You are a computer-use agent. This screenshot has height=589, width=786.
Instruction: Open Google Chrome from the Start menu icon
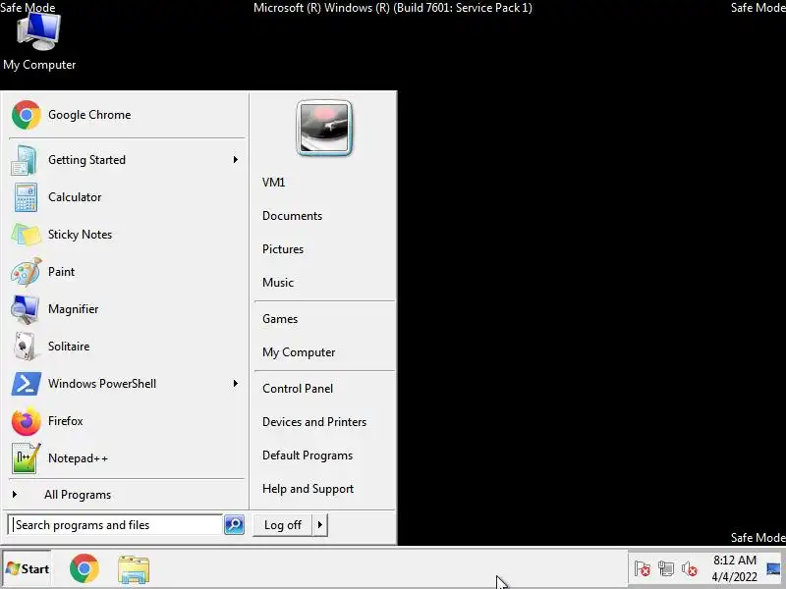point(27,115)
